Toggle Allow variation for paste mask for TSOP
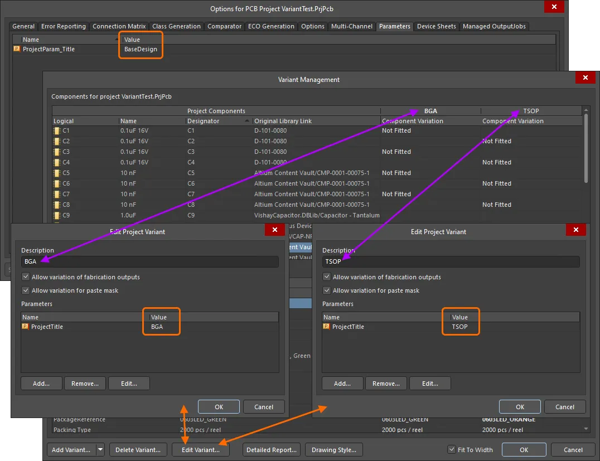 point(327,290)
